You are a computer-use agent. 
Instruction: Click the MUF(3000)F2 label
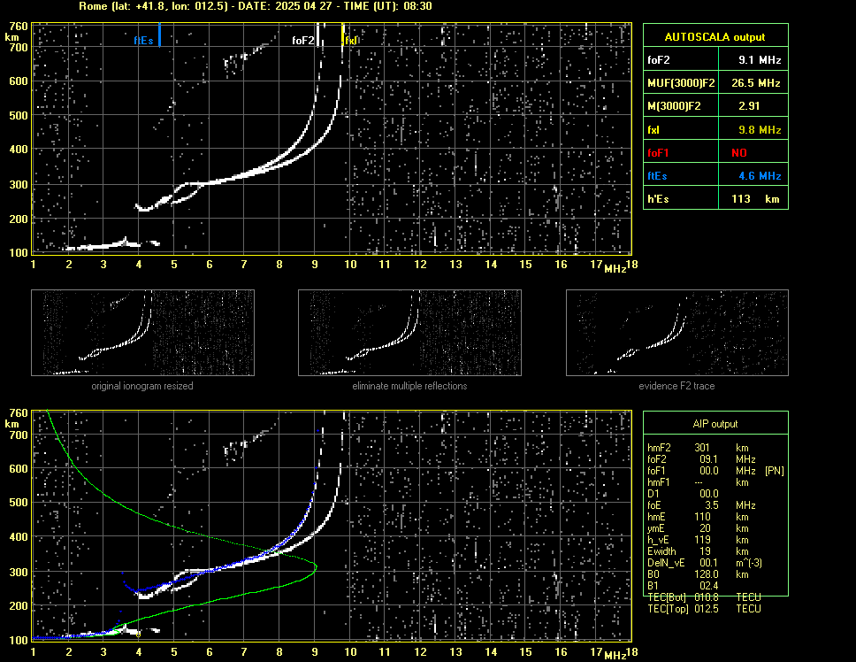point(681,83)
